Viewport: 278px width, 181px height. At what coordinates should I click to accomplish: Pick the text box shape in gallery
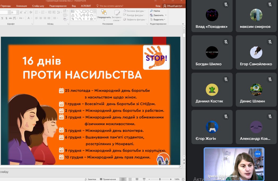click(x=73, y=11)
